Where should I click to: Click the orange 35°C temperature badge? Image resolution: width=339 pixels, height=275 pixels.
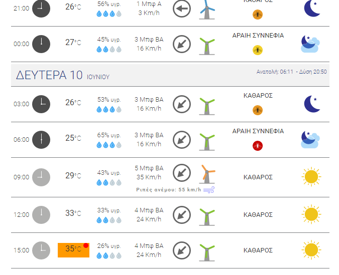73,250
